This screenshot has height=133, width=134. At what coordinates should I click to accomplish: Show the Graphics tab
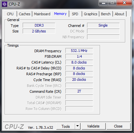[91, 14]
